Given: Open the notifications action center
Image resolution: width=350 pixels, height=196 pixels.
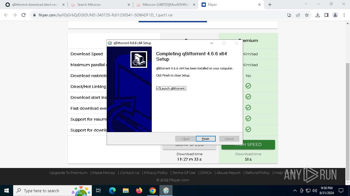Looking at the screenshot, I should 341,191.
